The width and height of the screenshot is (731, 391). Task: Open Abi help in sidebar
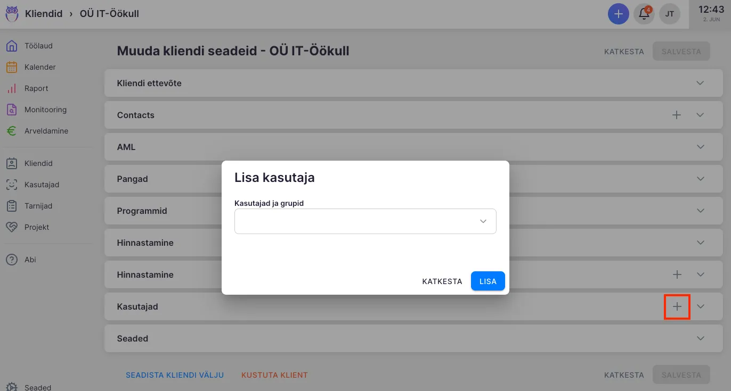[30, 260]
